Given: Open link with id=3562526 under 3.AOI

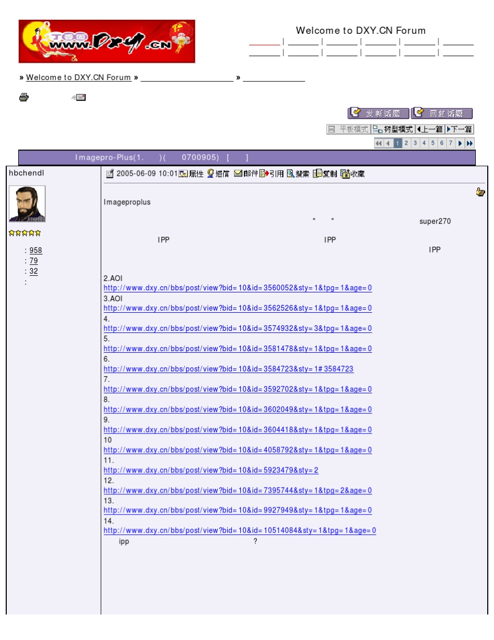Looking at the screenshot, I should click(x=238, y=309).
